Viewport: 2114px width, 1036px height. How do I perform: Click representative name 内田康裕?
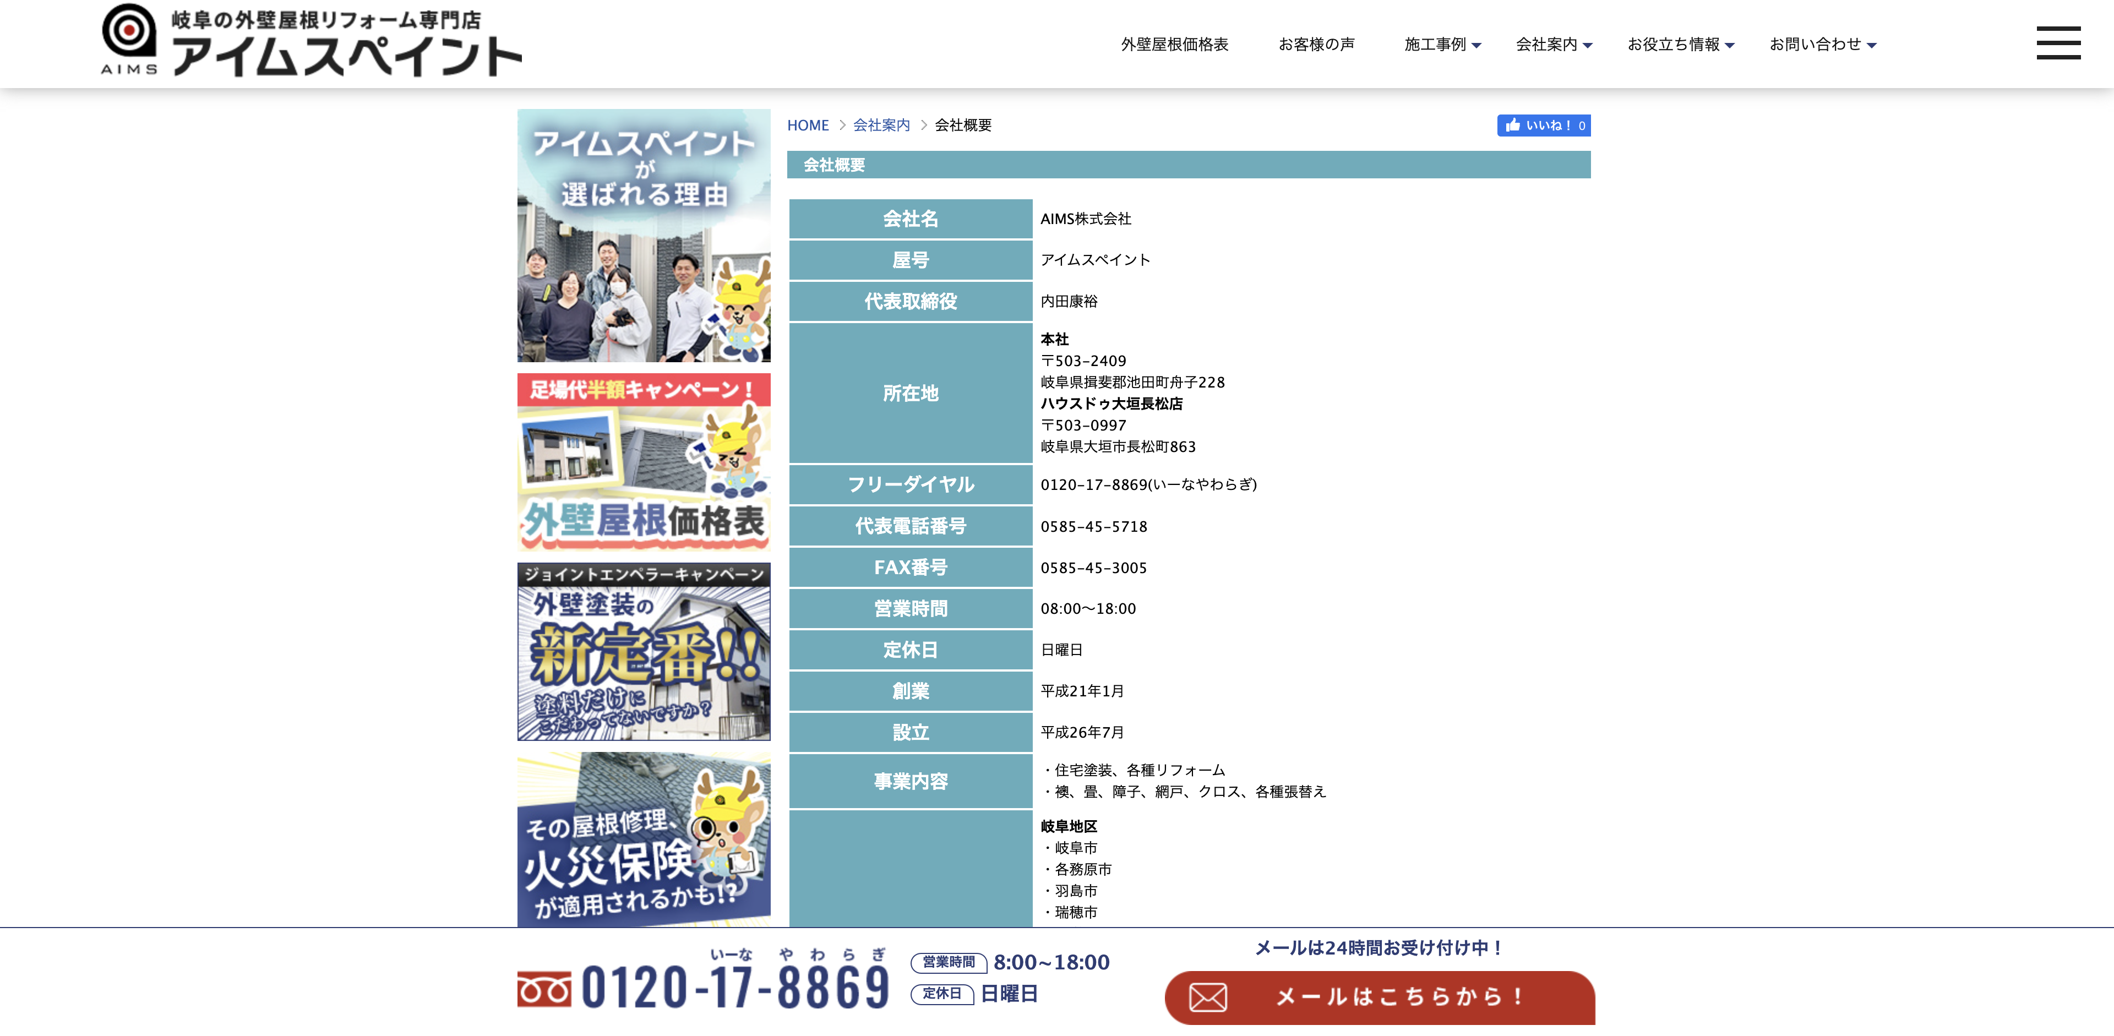(1069, 301)
